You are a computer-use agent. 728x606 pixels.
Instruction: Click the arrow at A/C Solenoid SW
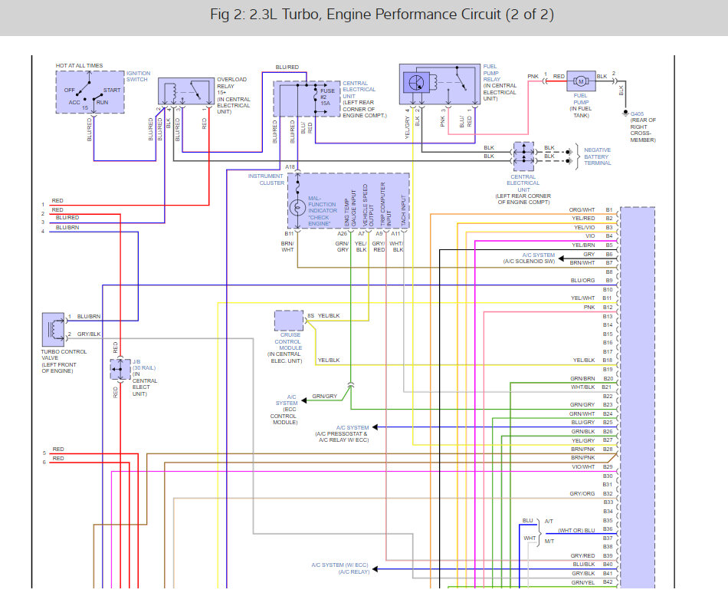coord(561,259)
